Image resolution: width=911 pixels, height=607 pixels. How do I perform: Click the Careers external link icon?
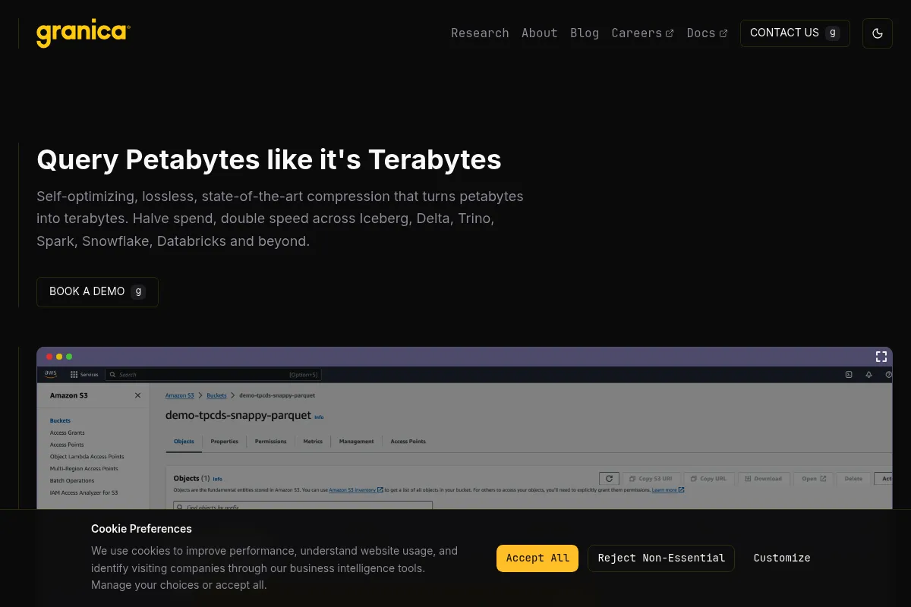click(670, 33)
